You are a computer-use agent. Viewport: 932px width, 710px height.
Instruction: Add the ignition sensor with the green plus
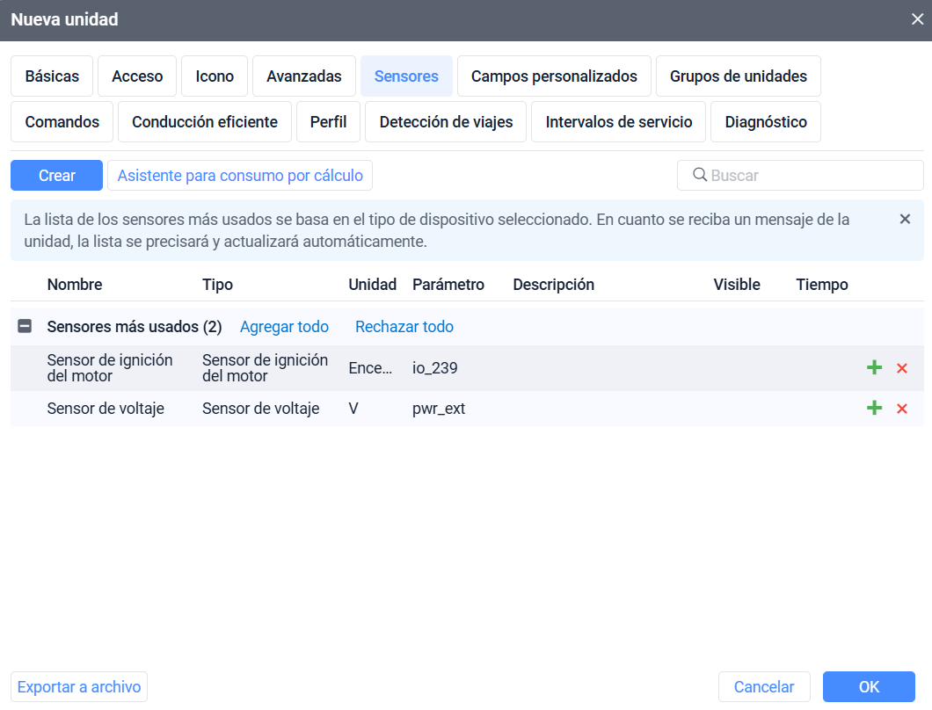point(874,367)
